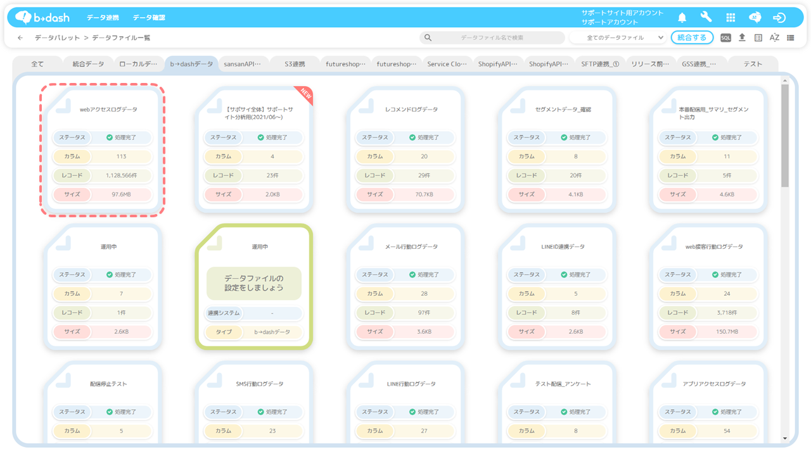This screenshot has height=456, width=811.
Task: Open the LINEID連携データ card
Action: (x=558, y=286)
